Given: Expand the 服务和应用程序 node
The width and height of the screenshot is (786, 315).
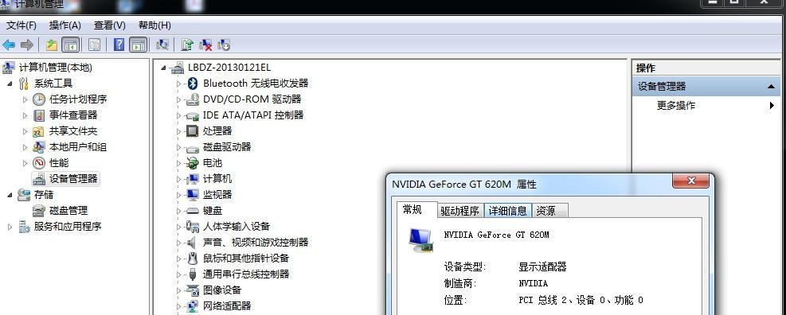Looking at the screenshot, I should 10,227.
